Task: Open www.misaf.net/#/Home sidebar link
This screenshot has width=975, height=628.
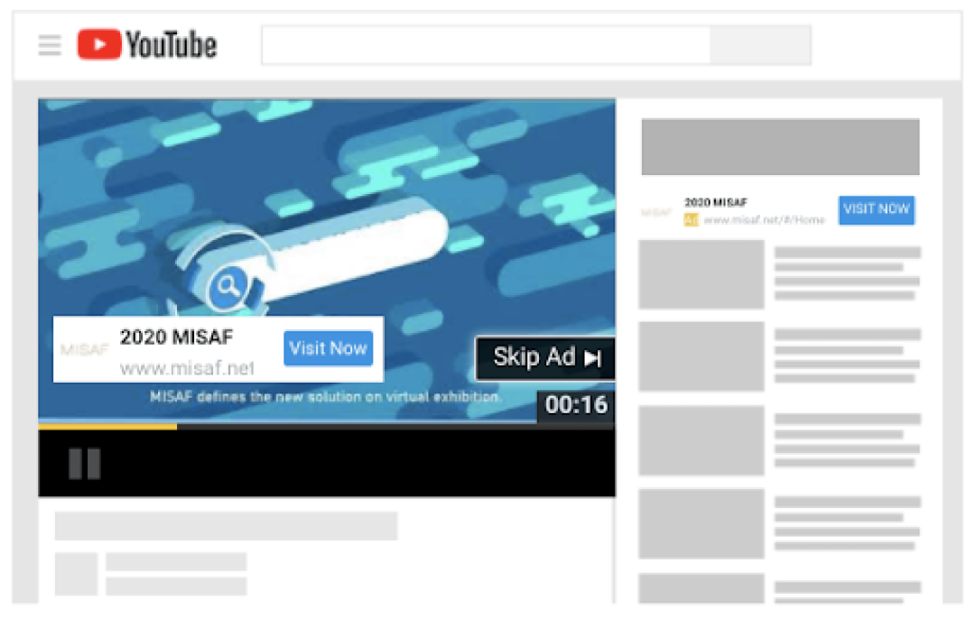Action: tap(765, 220)
